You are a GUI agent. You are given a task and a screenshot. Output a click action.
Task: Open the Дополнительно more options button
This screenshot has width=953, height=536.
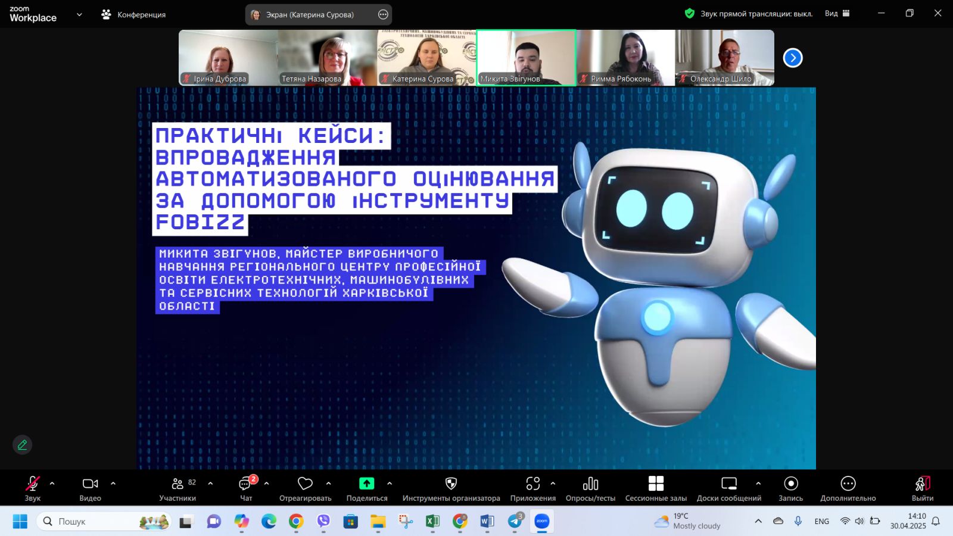(x=848, y=488)
